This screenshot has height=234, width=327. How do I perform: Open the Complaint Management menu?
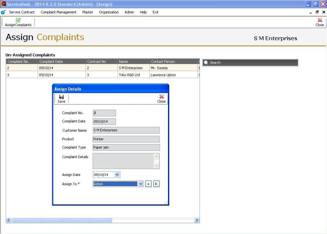tap(58, 12)
